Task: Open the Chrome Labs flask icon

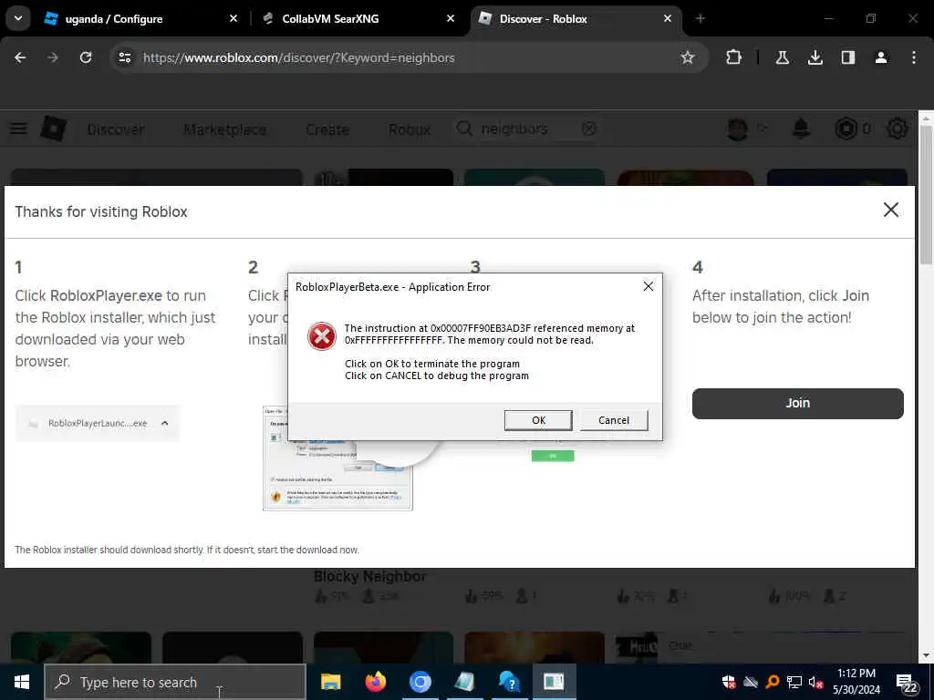Action: (782, 57)
